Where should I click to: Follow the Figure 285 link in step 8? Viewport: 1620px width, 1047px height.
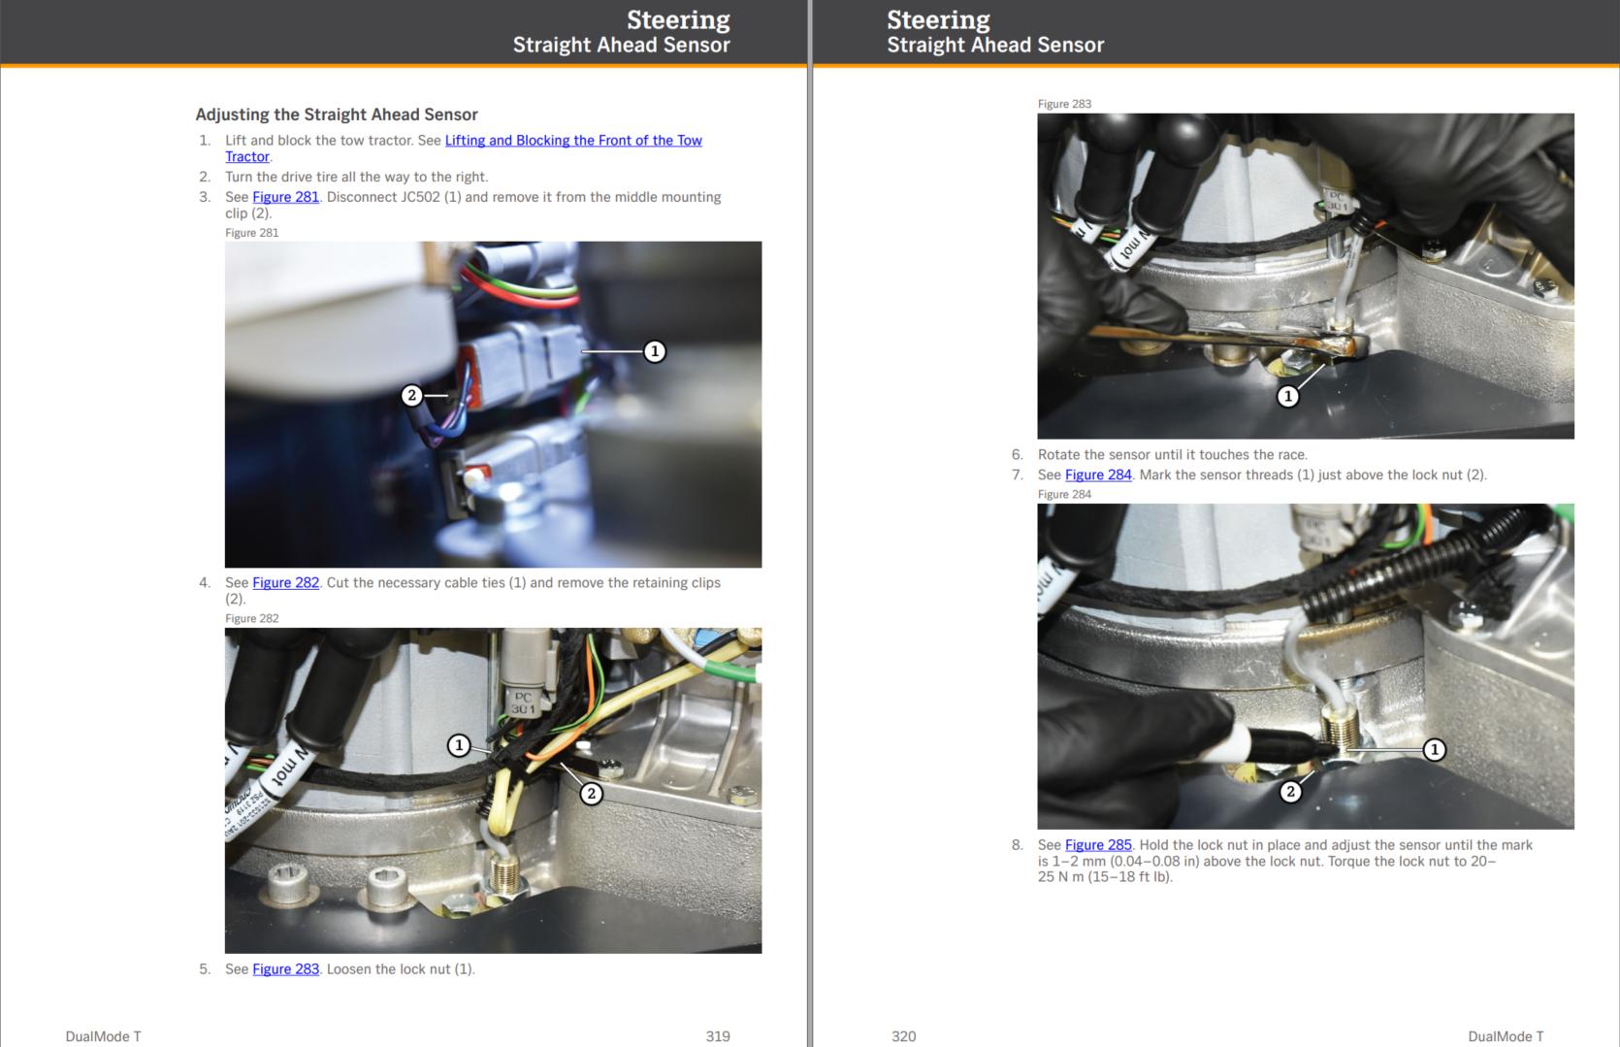(1098, 845)
